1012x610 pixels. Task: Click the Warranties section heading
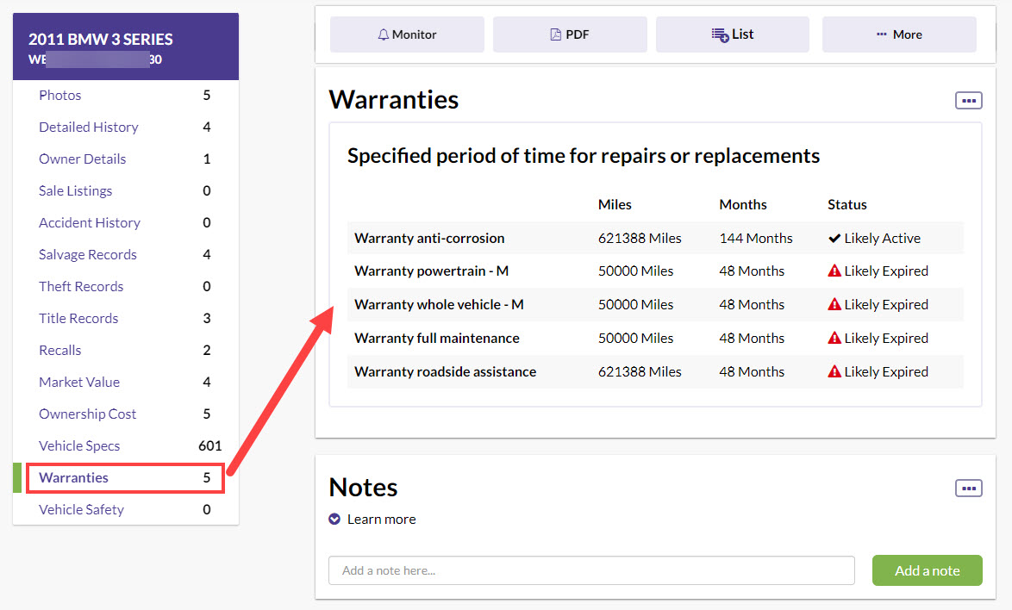pyautogui.click(x=394, y=100)
